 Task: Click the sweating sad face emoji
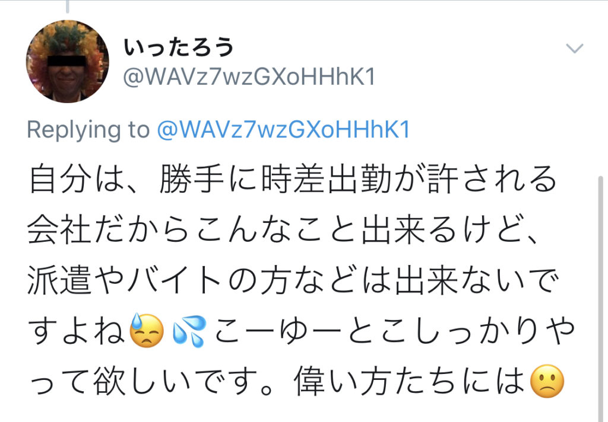click(x=147, y=330)
